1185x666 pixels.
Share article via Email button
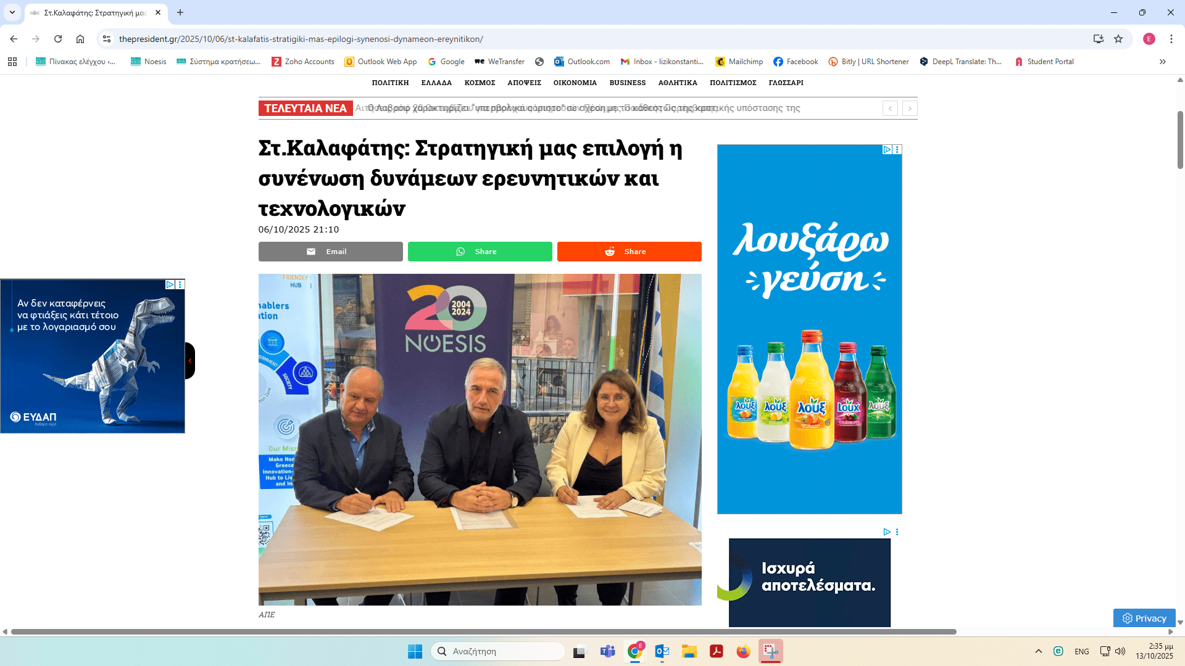pos(330,252)
